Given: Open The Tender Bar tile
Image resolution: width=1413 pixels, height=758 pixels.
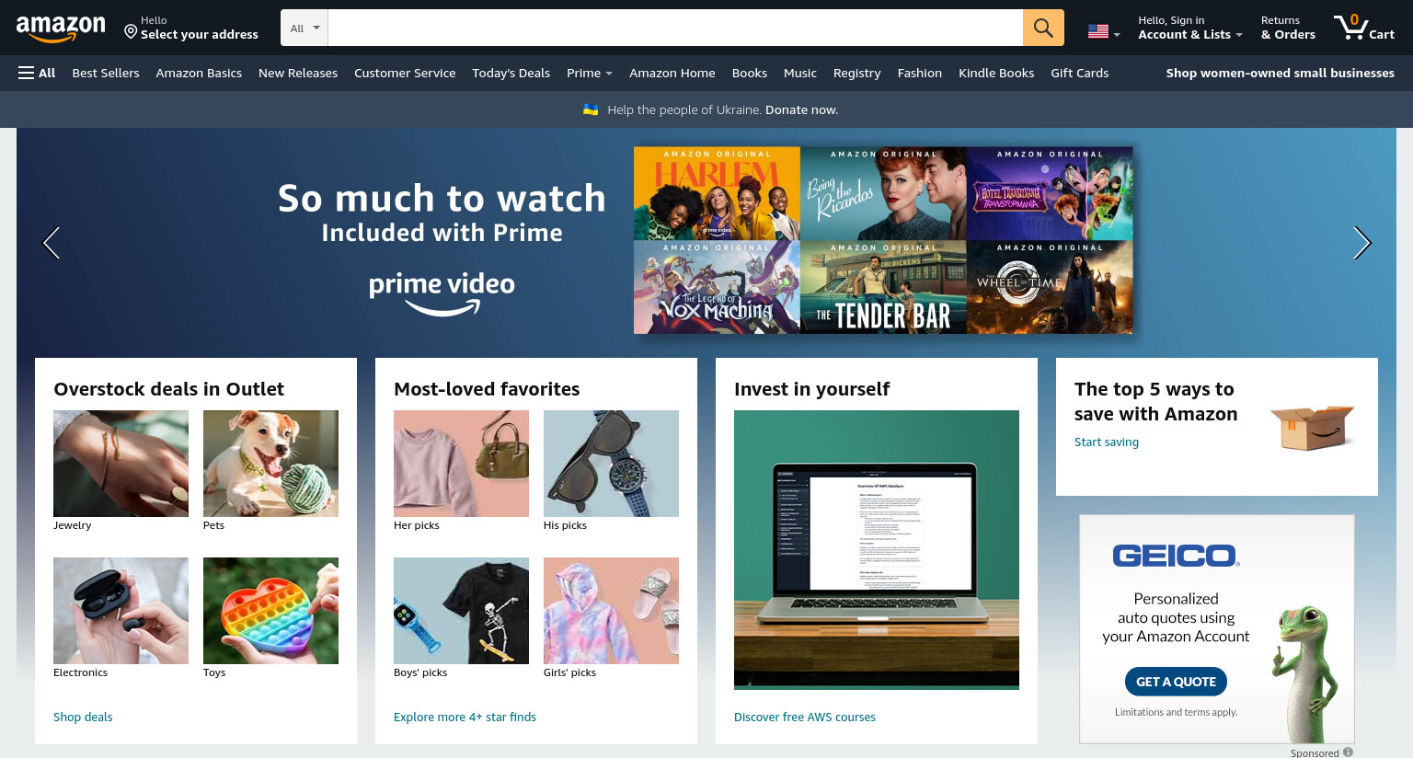Looking at the screenshot, I should click(x=883, y=287).
